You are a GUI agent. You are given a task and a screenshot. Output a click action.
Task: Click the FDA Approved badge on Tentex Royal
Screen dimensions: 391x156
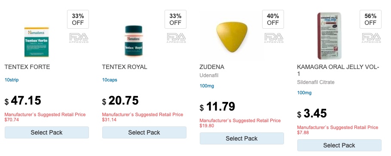click(176, 38)
